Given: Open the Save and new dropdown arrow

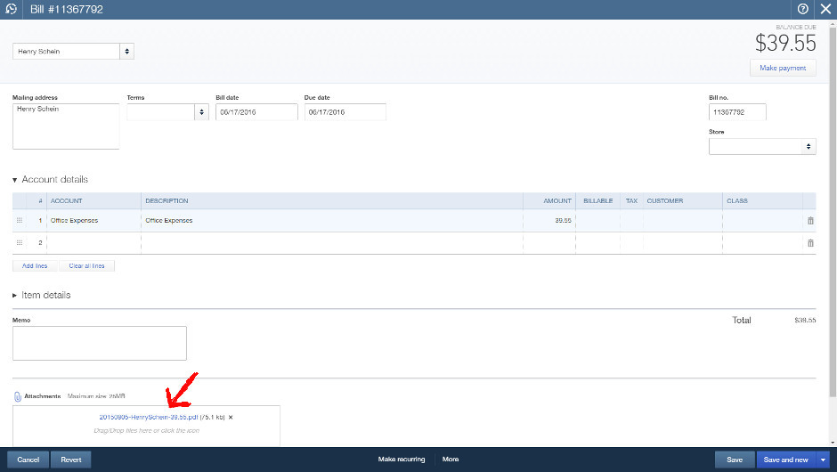Looking at the screenshot, I should coord(823,460).
